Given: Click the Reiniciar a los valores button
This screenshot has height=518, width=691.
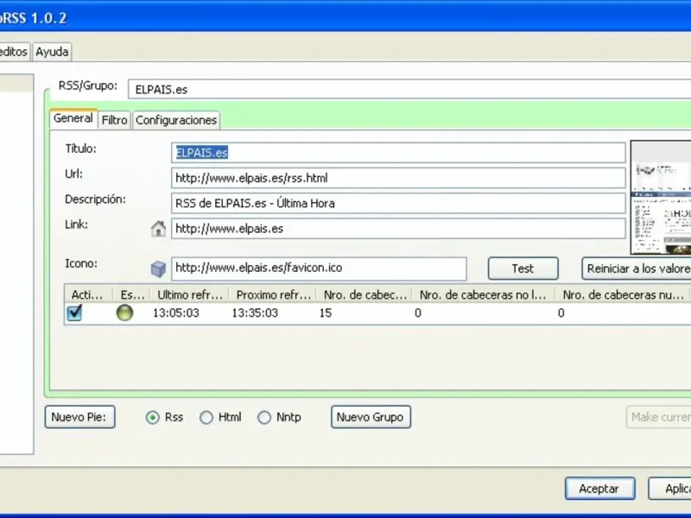Looking at the screenshot, I should 637,268.
